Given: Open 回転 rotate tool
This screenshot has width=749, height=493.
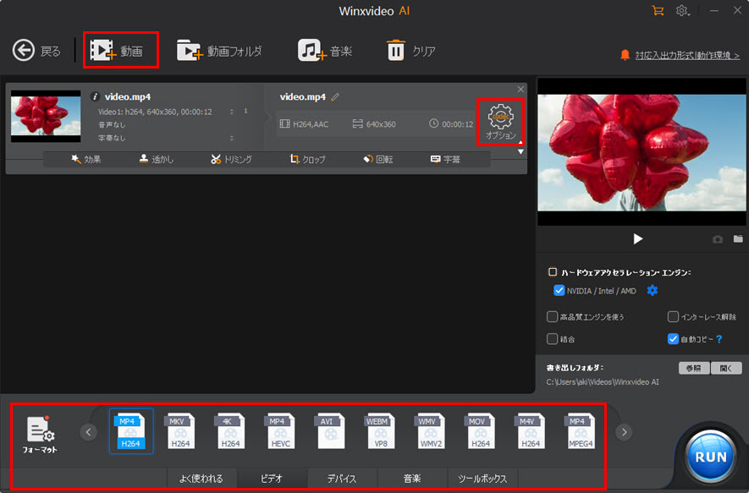Looking at the screenshot, I should click(377, 160).
